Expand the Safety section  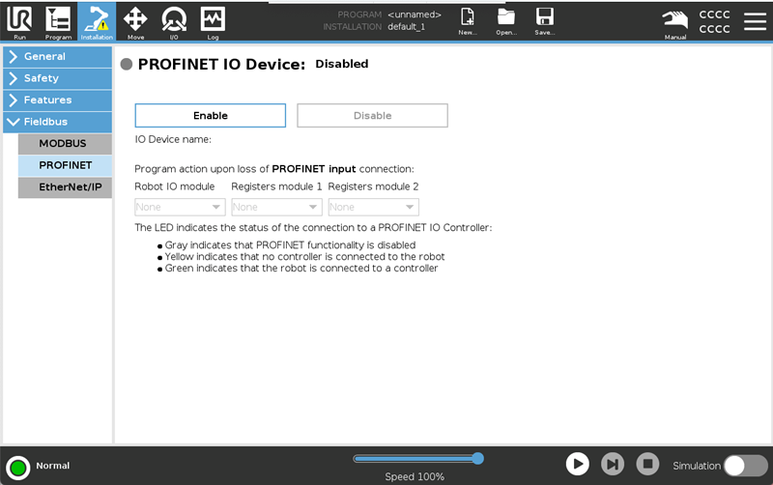(x=57, y=78)
